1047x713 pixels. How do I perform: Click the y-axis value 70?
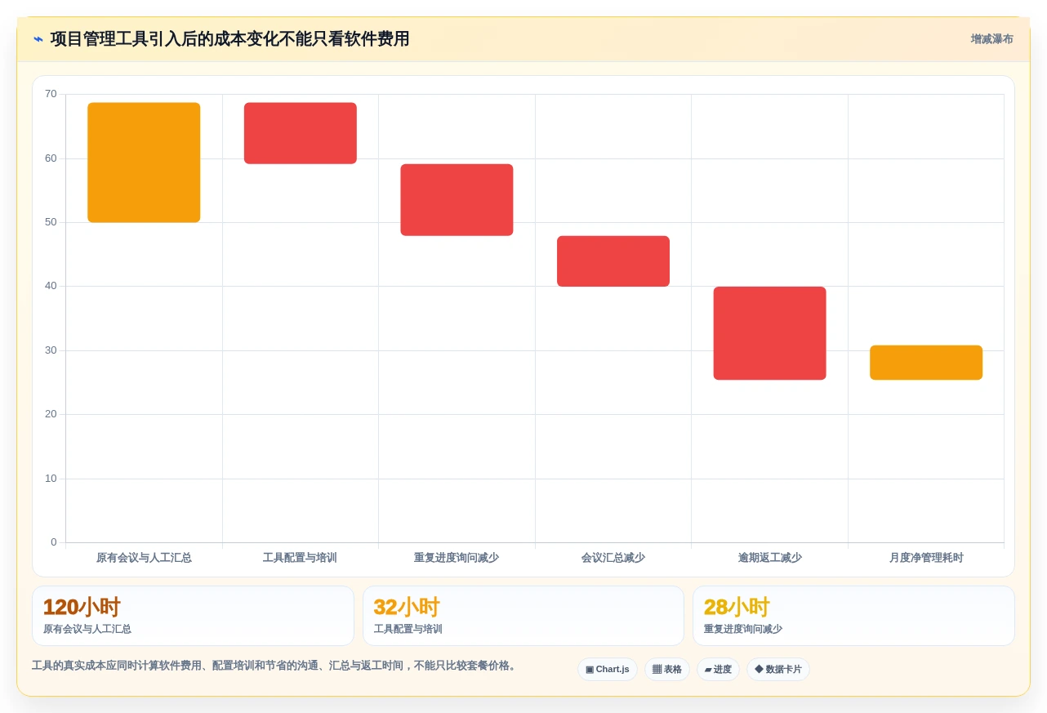(51, 94)
